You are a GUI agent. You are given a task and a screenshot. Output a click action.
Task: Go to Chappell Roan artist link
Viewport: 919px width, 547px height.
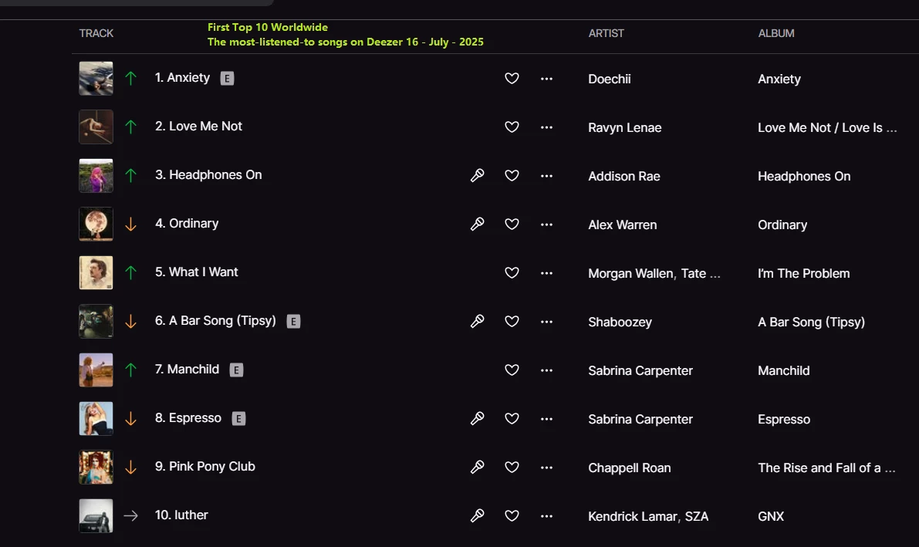point(629,468)
